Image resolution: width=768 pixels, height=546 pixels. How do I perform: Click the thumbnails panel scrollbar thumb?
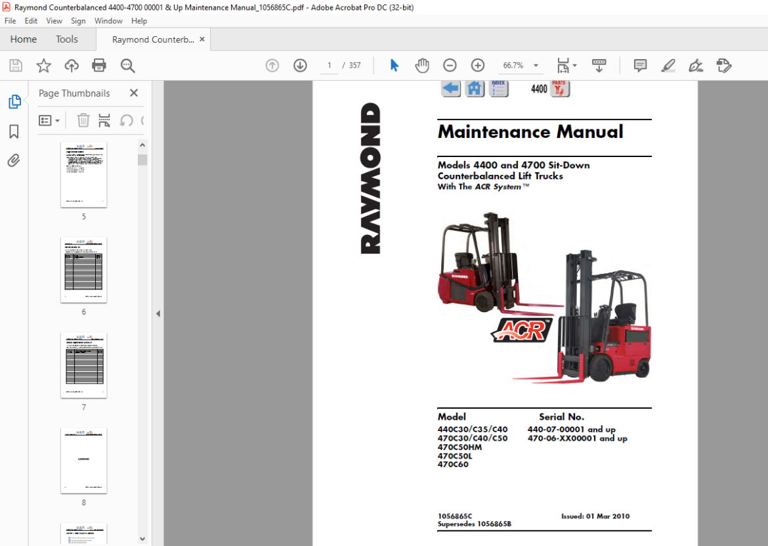tap(142, 160)
